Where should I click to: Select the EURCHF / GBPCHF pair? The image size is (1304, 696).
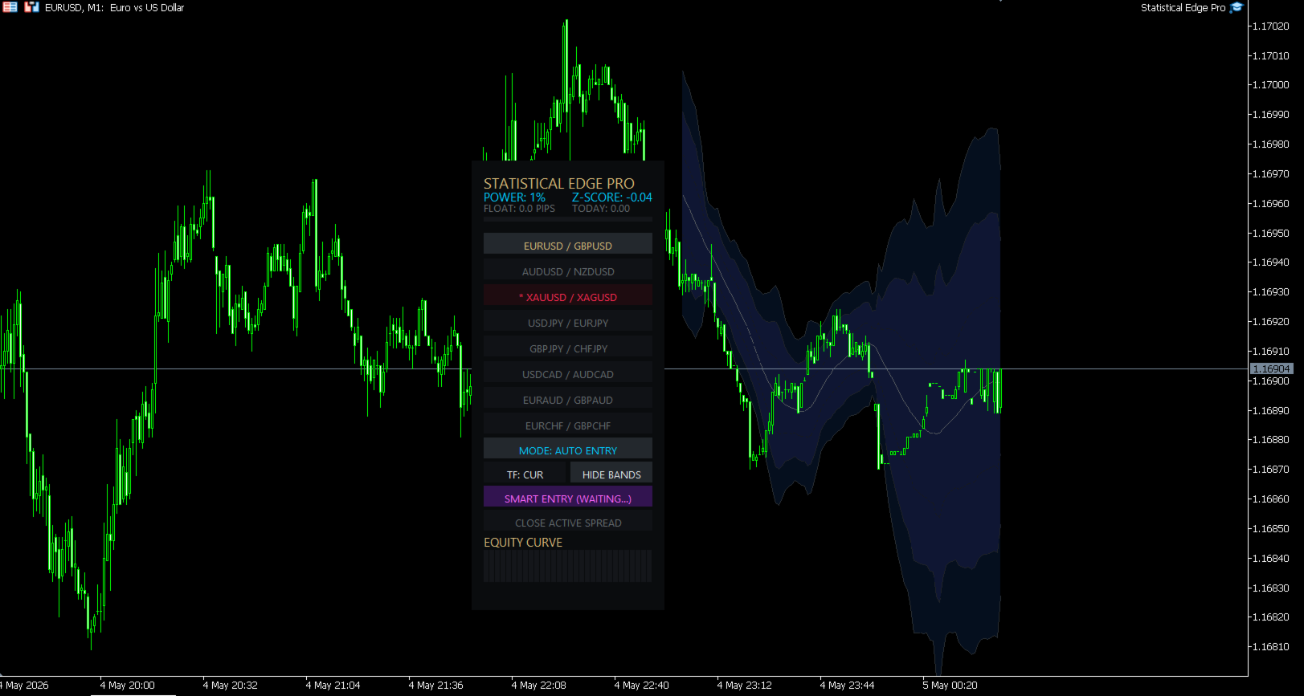[x=568, y=425]
